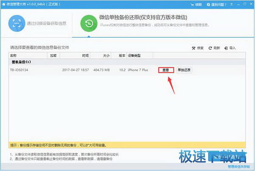Open the title bar dropdown menu arrow

232,5
